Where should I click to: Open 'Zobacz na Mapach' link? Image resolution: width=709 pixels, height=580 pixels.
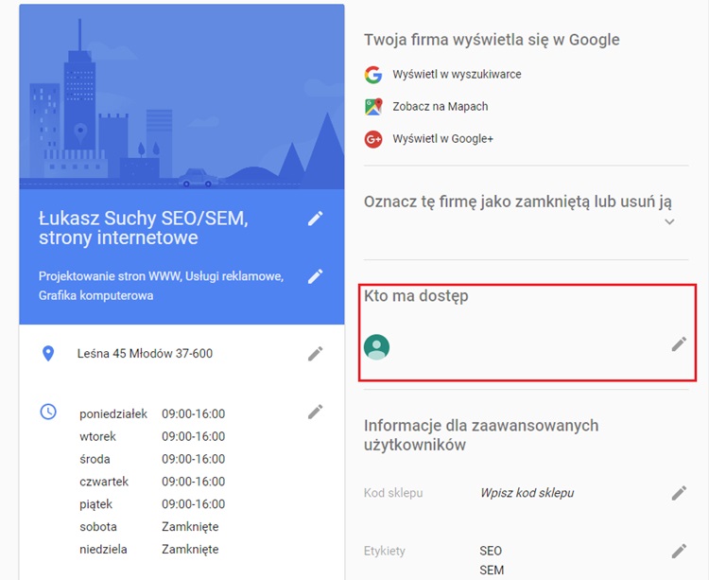click(x=441, y=107)
